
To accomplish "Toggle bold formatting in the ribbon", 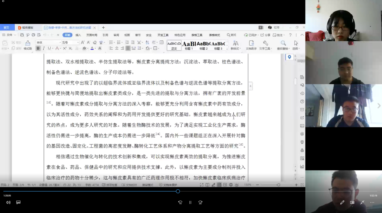I will click(x=38, y=48).
